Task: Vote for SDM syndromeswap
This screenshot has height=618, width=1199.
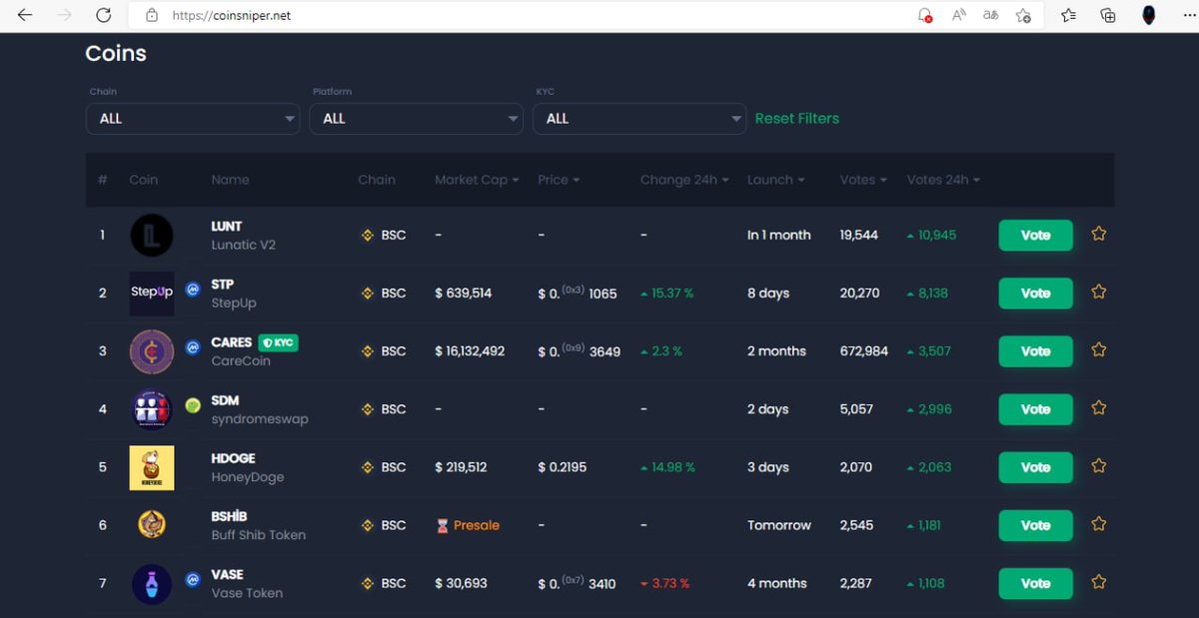Action: pyautogui.click(x=1035, y=409)
